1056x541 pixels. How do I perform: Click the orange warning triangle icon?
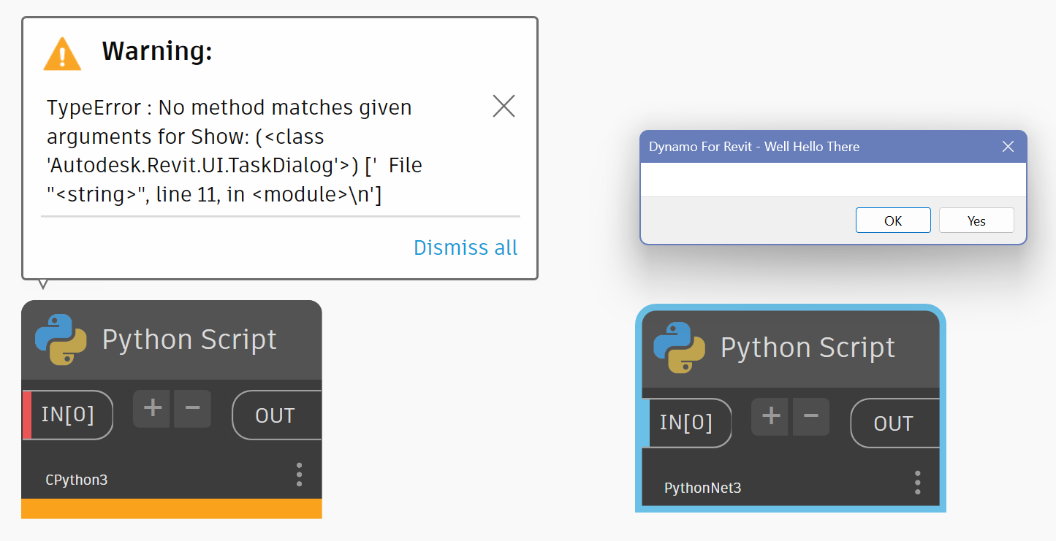62,54
